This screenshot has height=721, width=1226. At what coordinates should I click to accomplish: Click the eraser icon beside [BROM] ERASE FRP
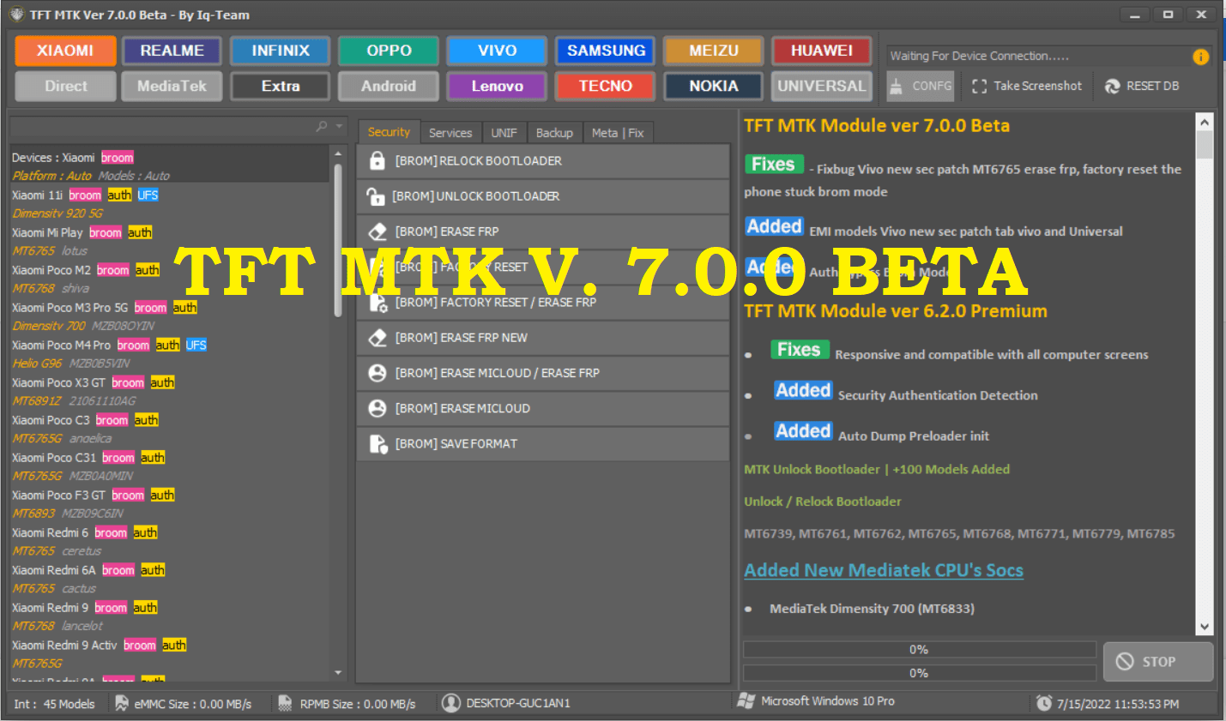pyautogui.click(x=377, y=231)
